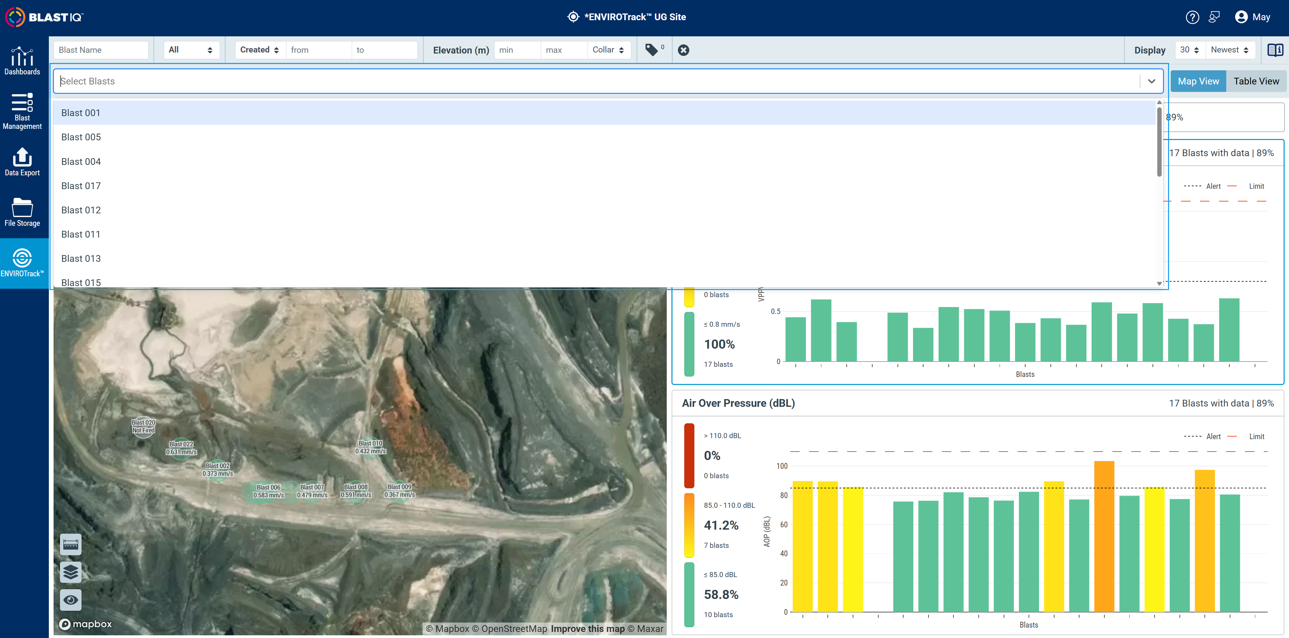Click the blast list scrollbar thumb
The width and height of the screenshot is (1289, 638).
[1159, 141]
